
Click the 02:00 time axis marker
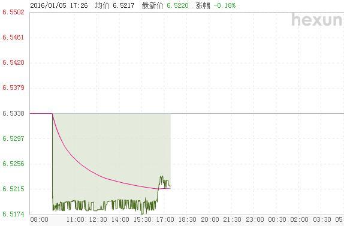pos(299,219)
